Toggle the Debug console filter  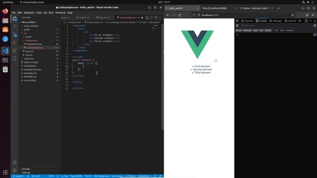(x=268, y=30)
